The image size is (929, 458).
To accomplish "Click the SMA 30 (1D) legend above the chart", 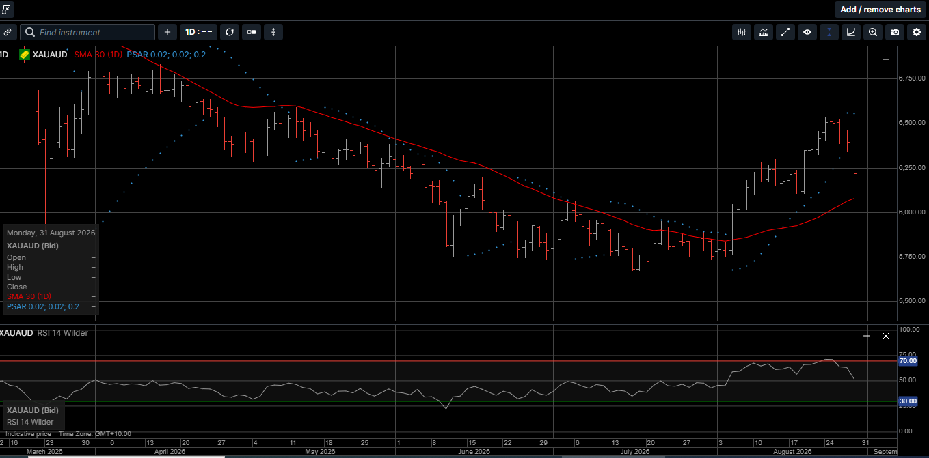I will (98, 55).
